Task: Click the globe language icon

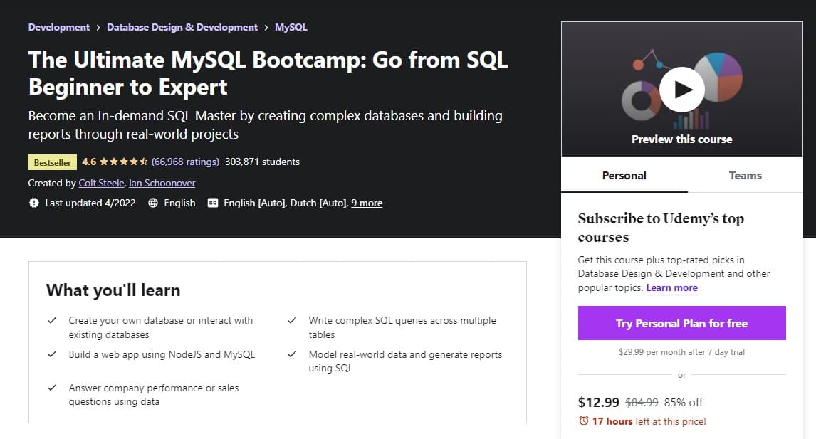Action: click(153, 203)
